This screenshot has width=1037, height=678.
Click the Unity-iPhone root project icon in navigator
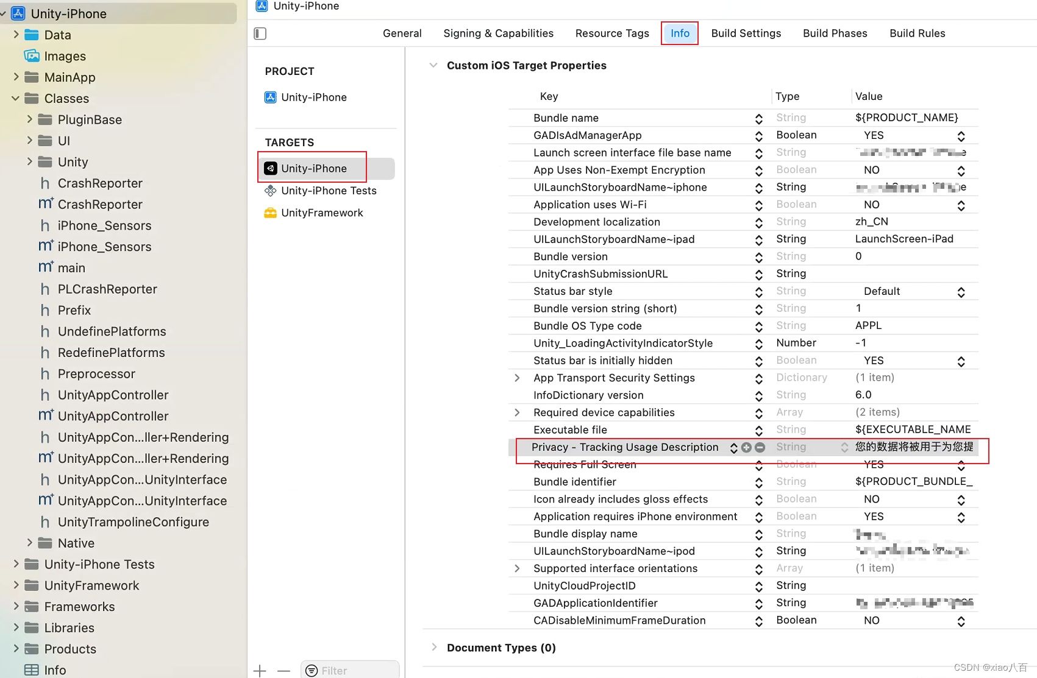(18, 13)
